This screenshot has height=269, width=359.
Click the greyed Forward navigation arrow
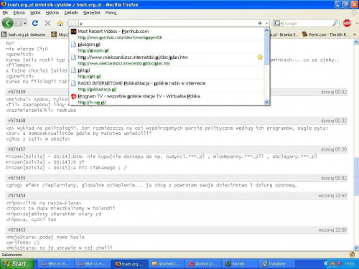[18, 23]
